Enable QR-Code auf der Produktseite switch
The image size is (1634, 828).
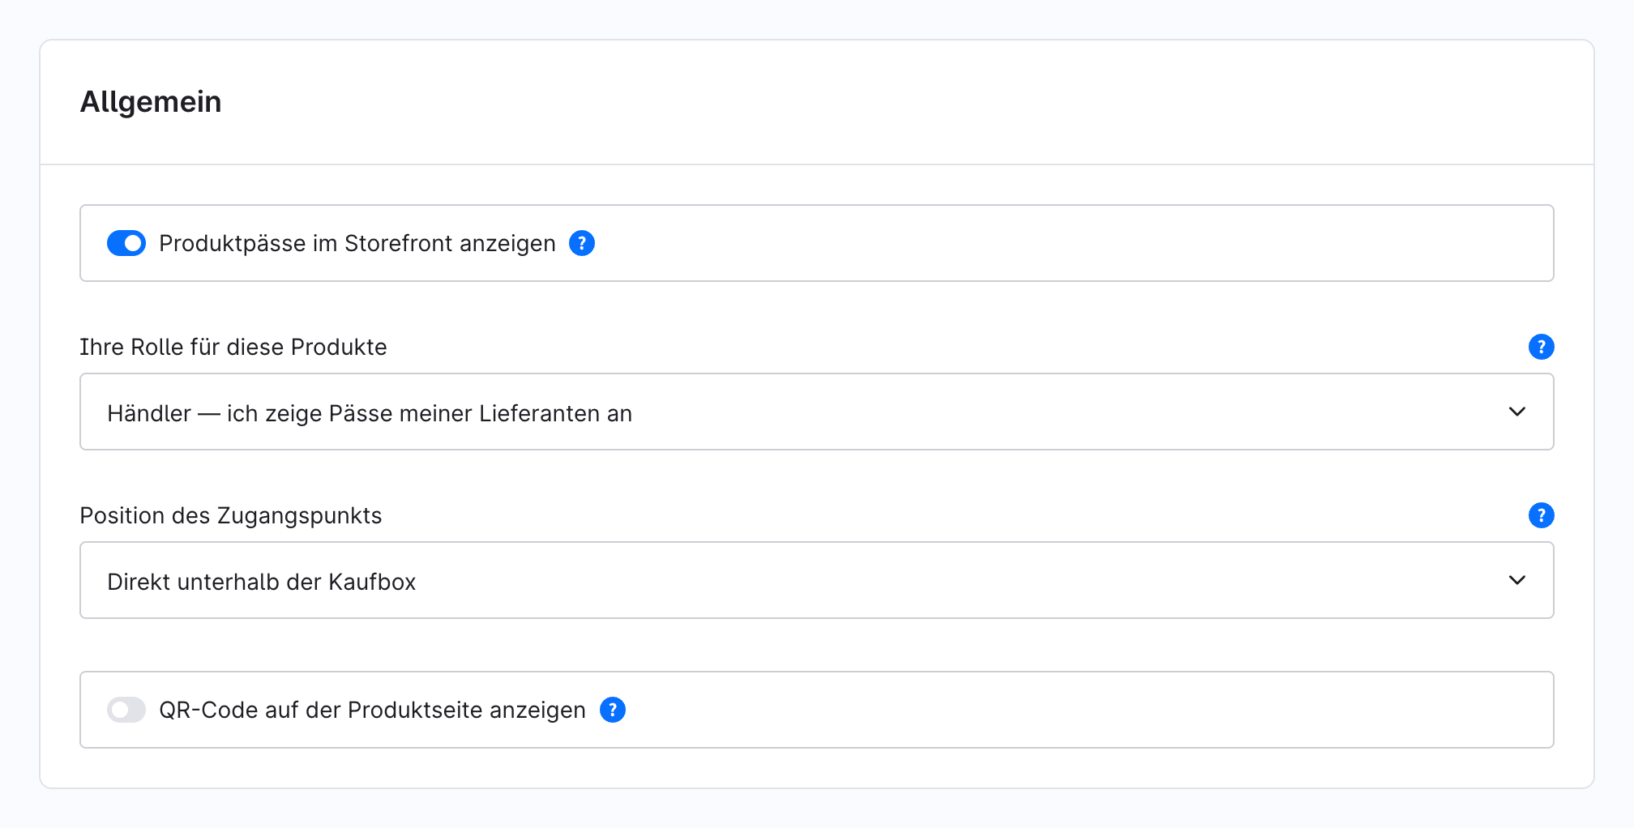click(x=126, y=710)
